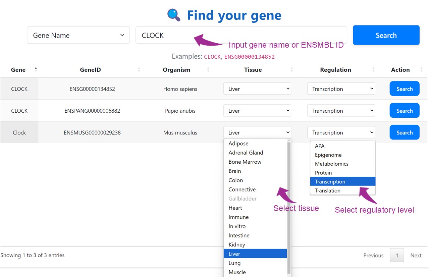
Task: Open the Gene Name search type dropdown
Action: coord(78,35)
